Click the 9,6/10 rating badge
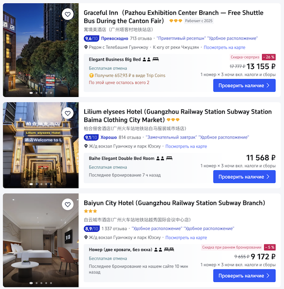The height and width of the screenshot is (289, 284). (91, 38)
